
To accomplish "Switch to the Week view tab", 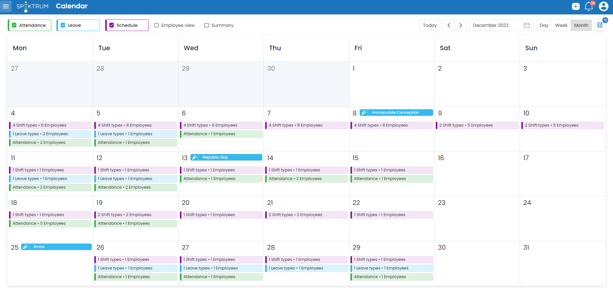I will click(x=561, y=25).
